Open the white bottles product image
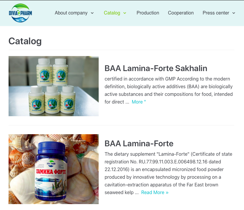Screen dimensions: 244x210 53,86
